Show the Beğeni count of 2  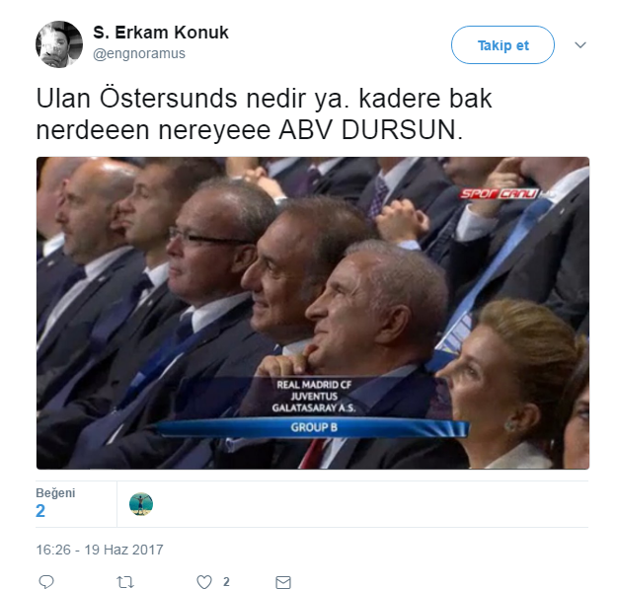click(x=40, y=511)
